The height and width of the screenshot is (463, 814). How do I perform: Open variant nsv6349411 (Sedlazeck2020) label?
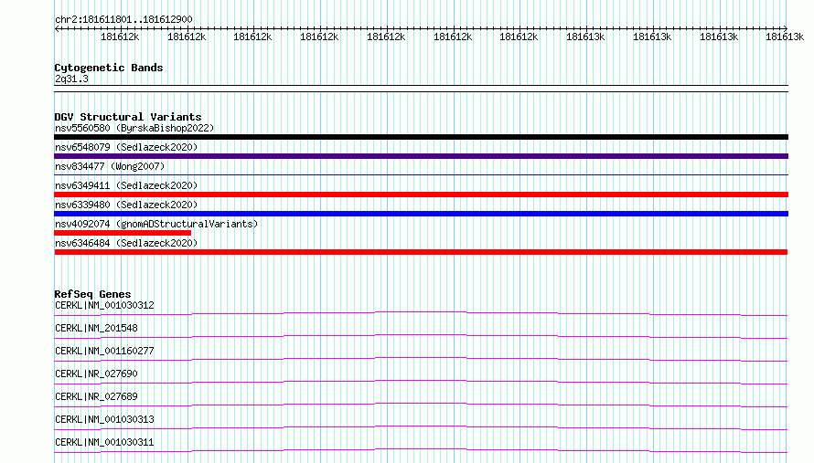[x=126, y=185]
